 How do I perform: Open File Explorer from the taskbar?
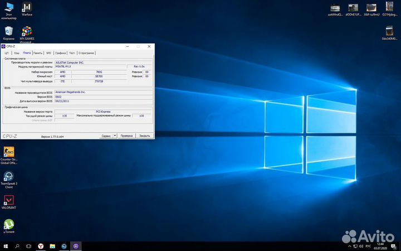click(52, 246)
